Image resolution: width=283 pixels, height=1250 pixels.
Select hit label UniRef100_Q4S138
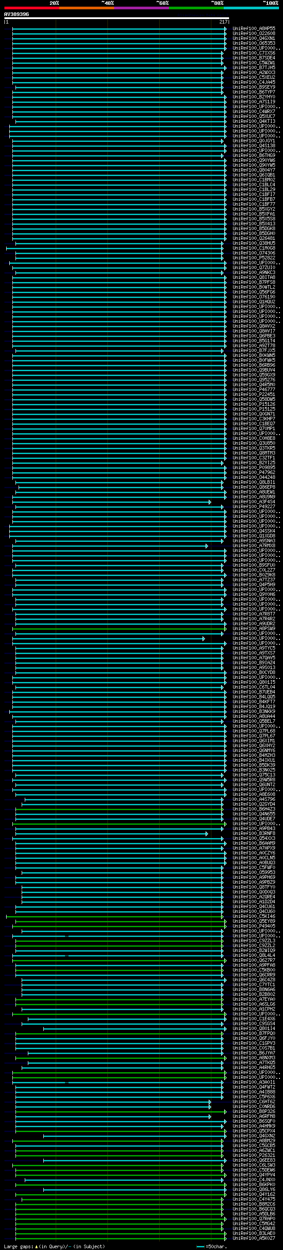coord(254,145)
